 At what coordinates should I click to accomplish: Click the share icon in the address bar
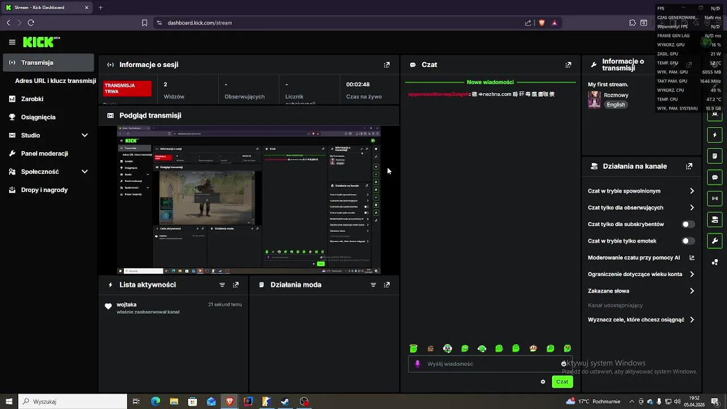(x=528, y=23)
